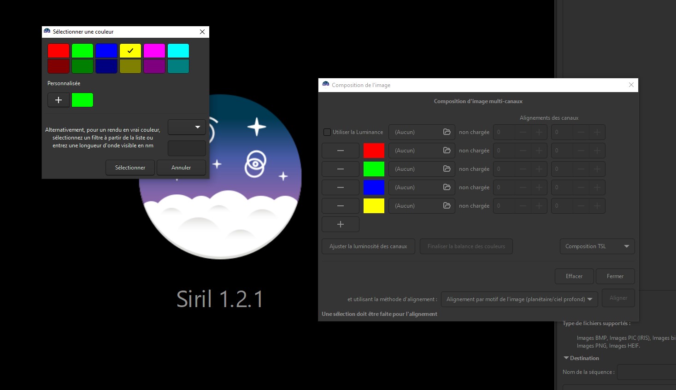The image size is (676, 390).
Task: Click the wavelength entry field in nm
Action: click(187, 148)
